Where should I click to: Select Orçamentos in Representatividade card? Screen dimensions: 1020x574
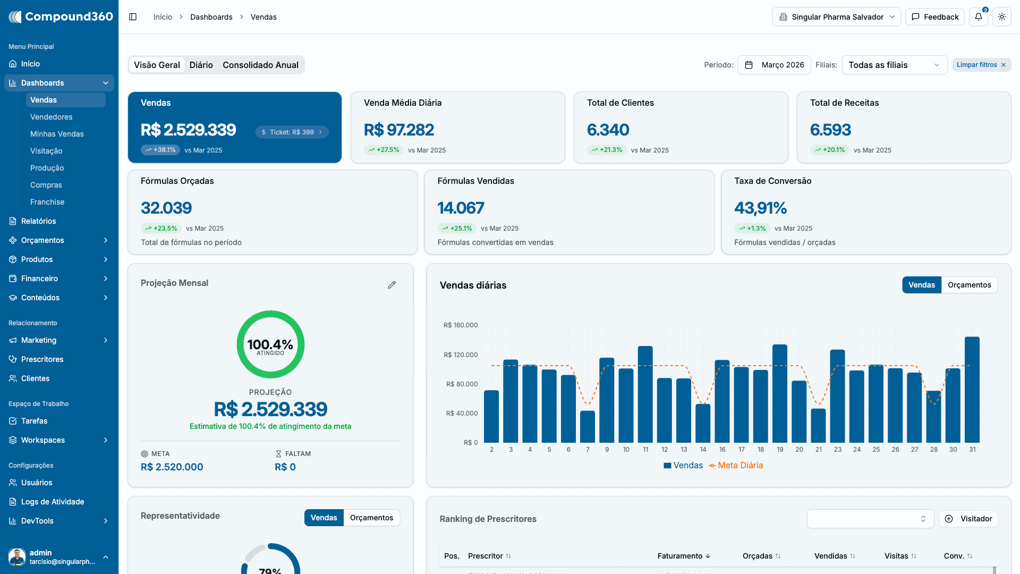[372, 518]
